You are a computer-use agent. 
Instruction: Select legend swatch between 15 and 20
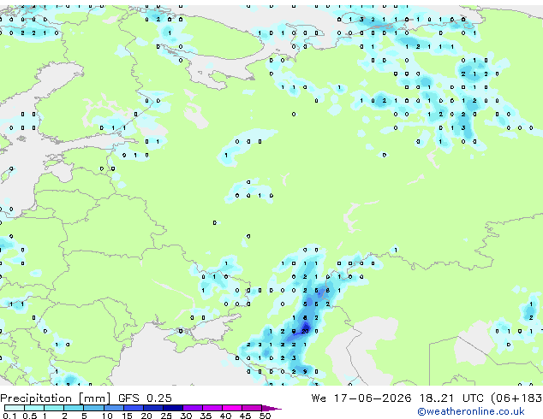(133, 408)
